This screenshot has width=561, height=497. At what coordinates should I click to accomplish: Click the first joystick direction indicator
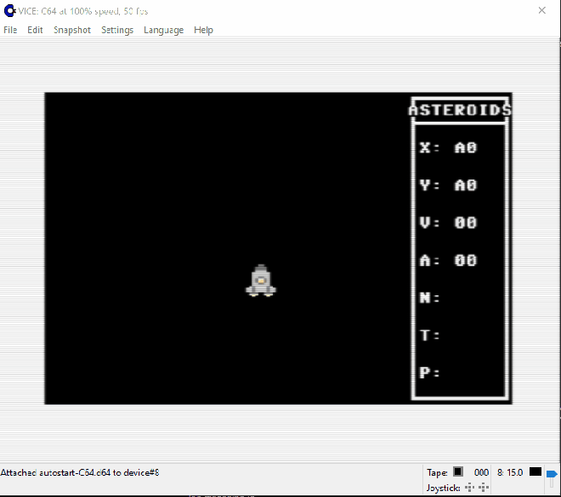click(469, 488)
